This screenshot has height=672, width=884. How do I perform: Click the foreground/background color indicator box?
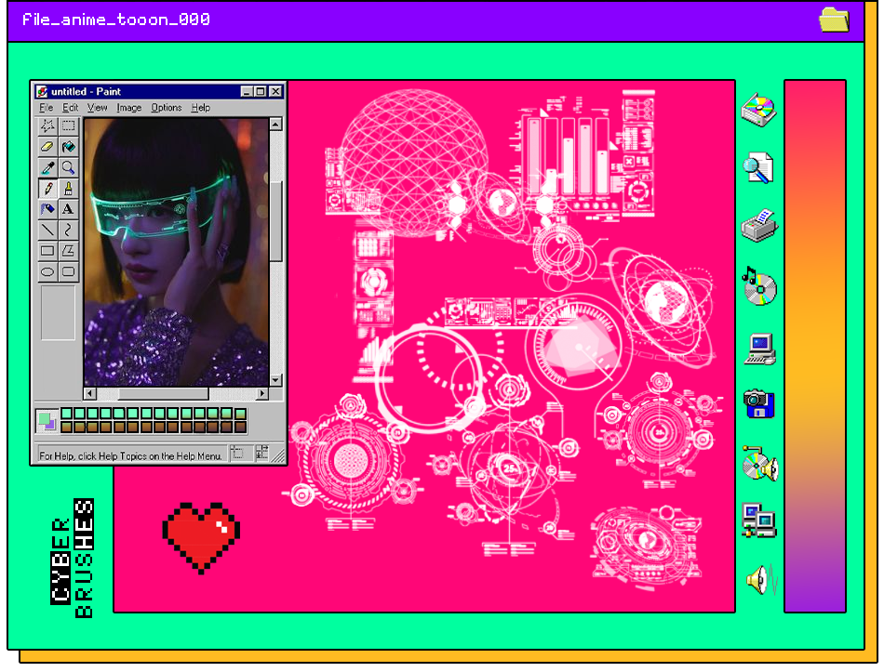point(47,421)
